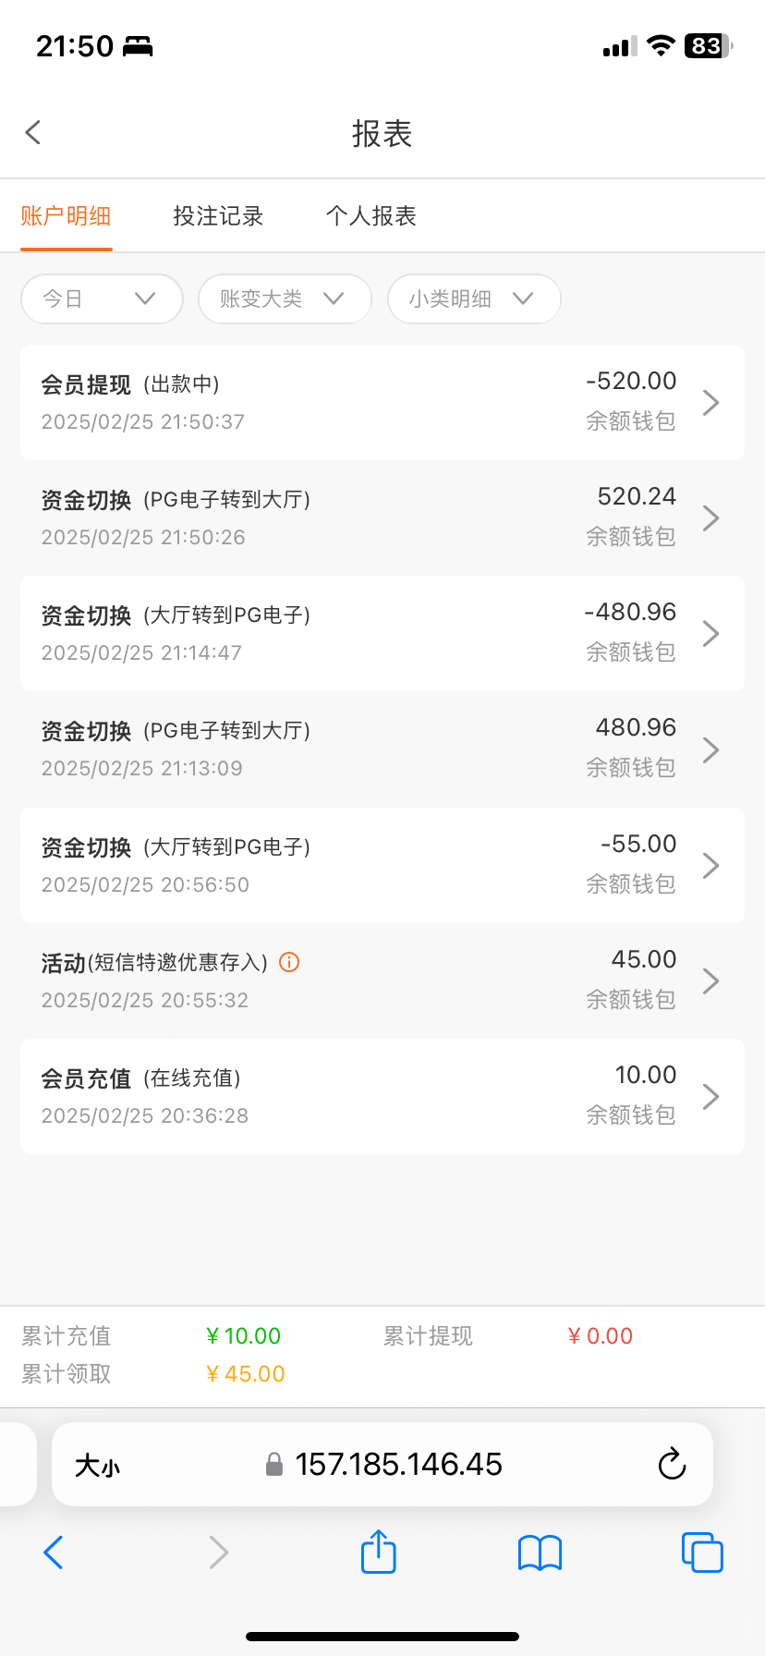The height and width of the screenshot is (1656, 765).
Task: Open the 小类明细 subcategory dropdown
Action: pyautogui.click(x=474, y=298)
